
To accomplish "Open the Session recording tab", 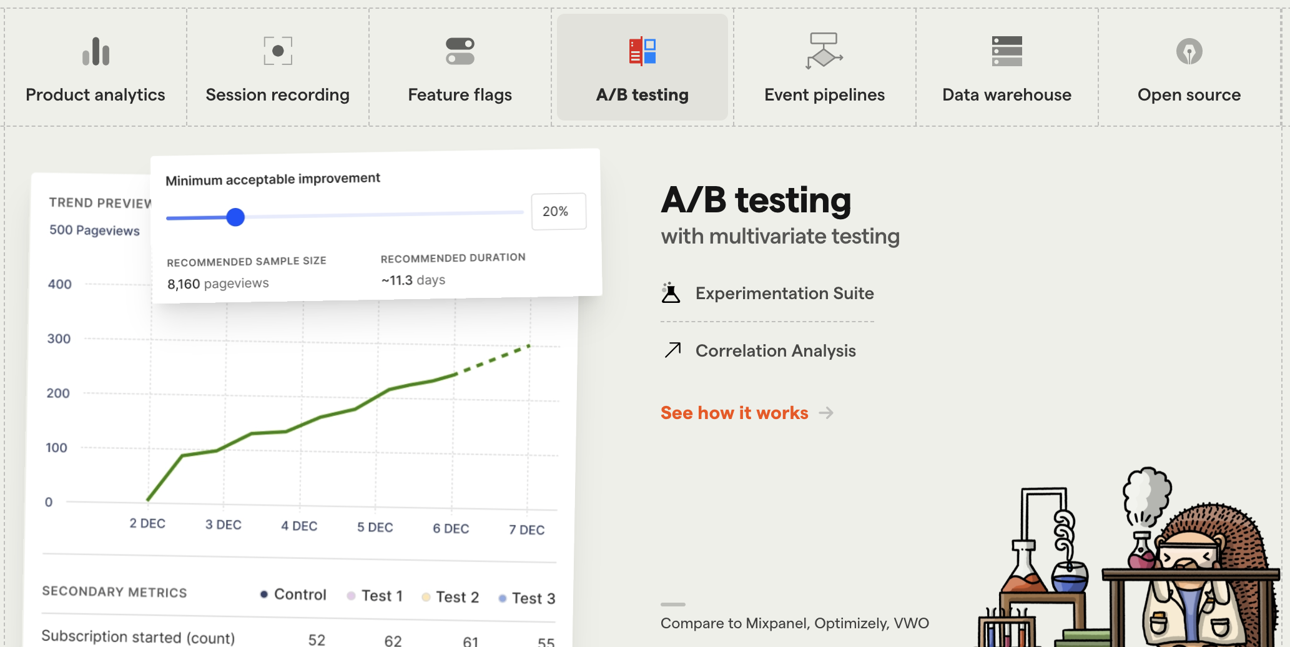I will 278,67.
